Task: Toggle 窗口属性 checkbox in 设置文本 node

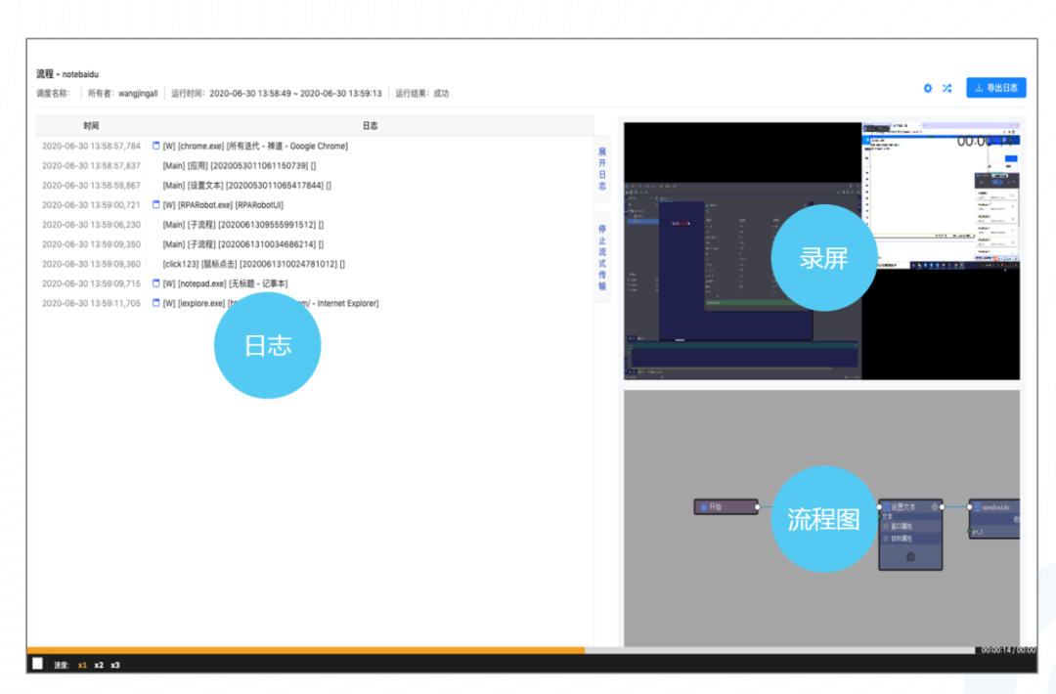Action: point(887,526)
